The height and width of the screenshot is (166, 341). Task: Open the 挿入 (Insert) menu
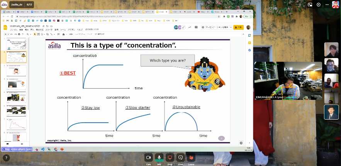click(32, 29)
